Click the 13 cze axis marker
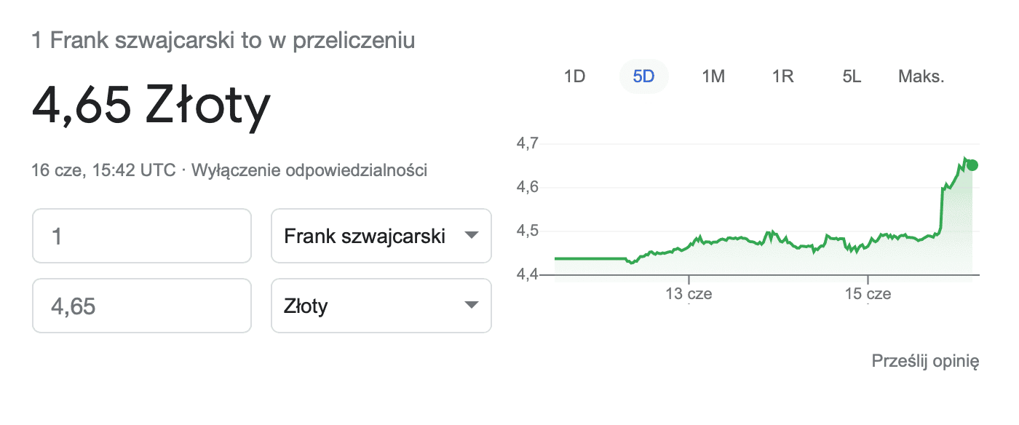 (689, 295)
